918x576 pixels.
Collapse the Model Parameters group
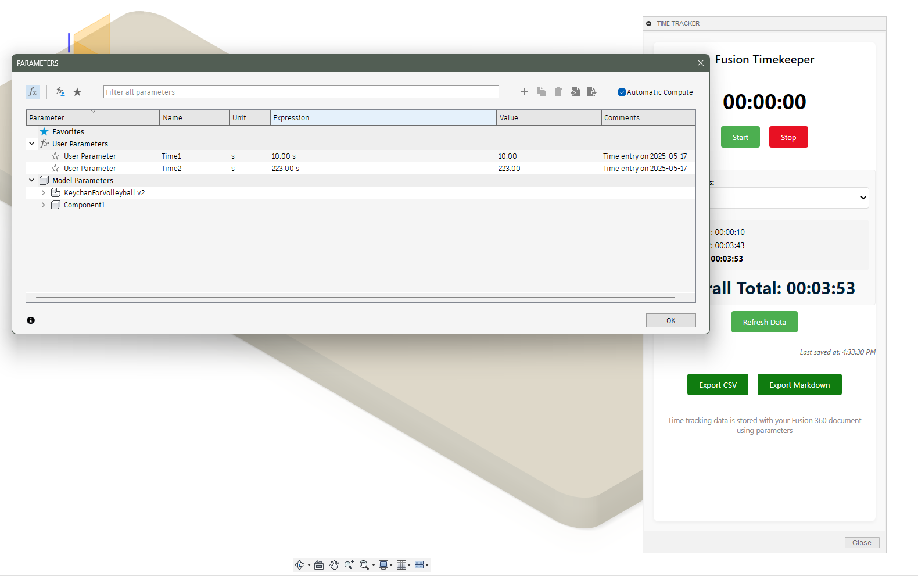click(32, 180)
